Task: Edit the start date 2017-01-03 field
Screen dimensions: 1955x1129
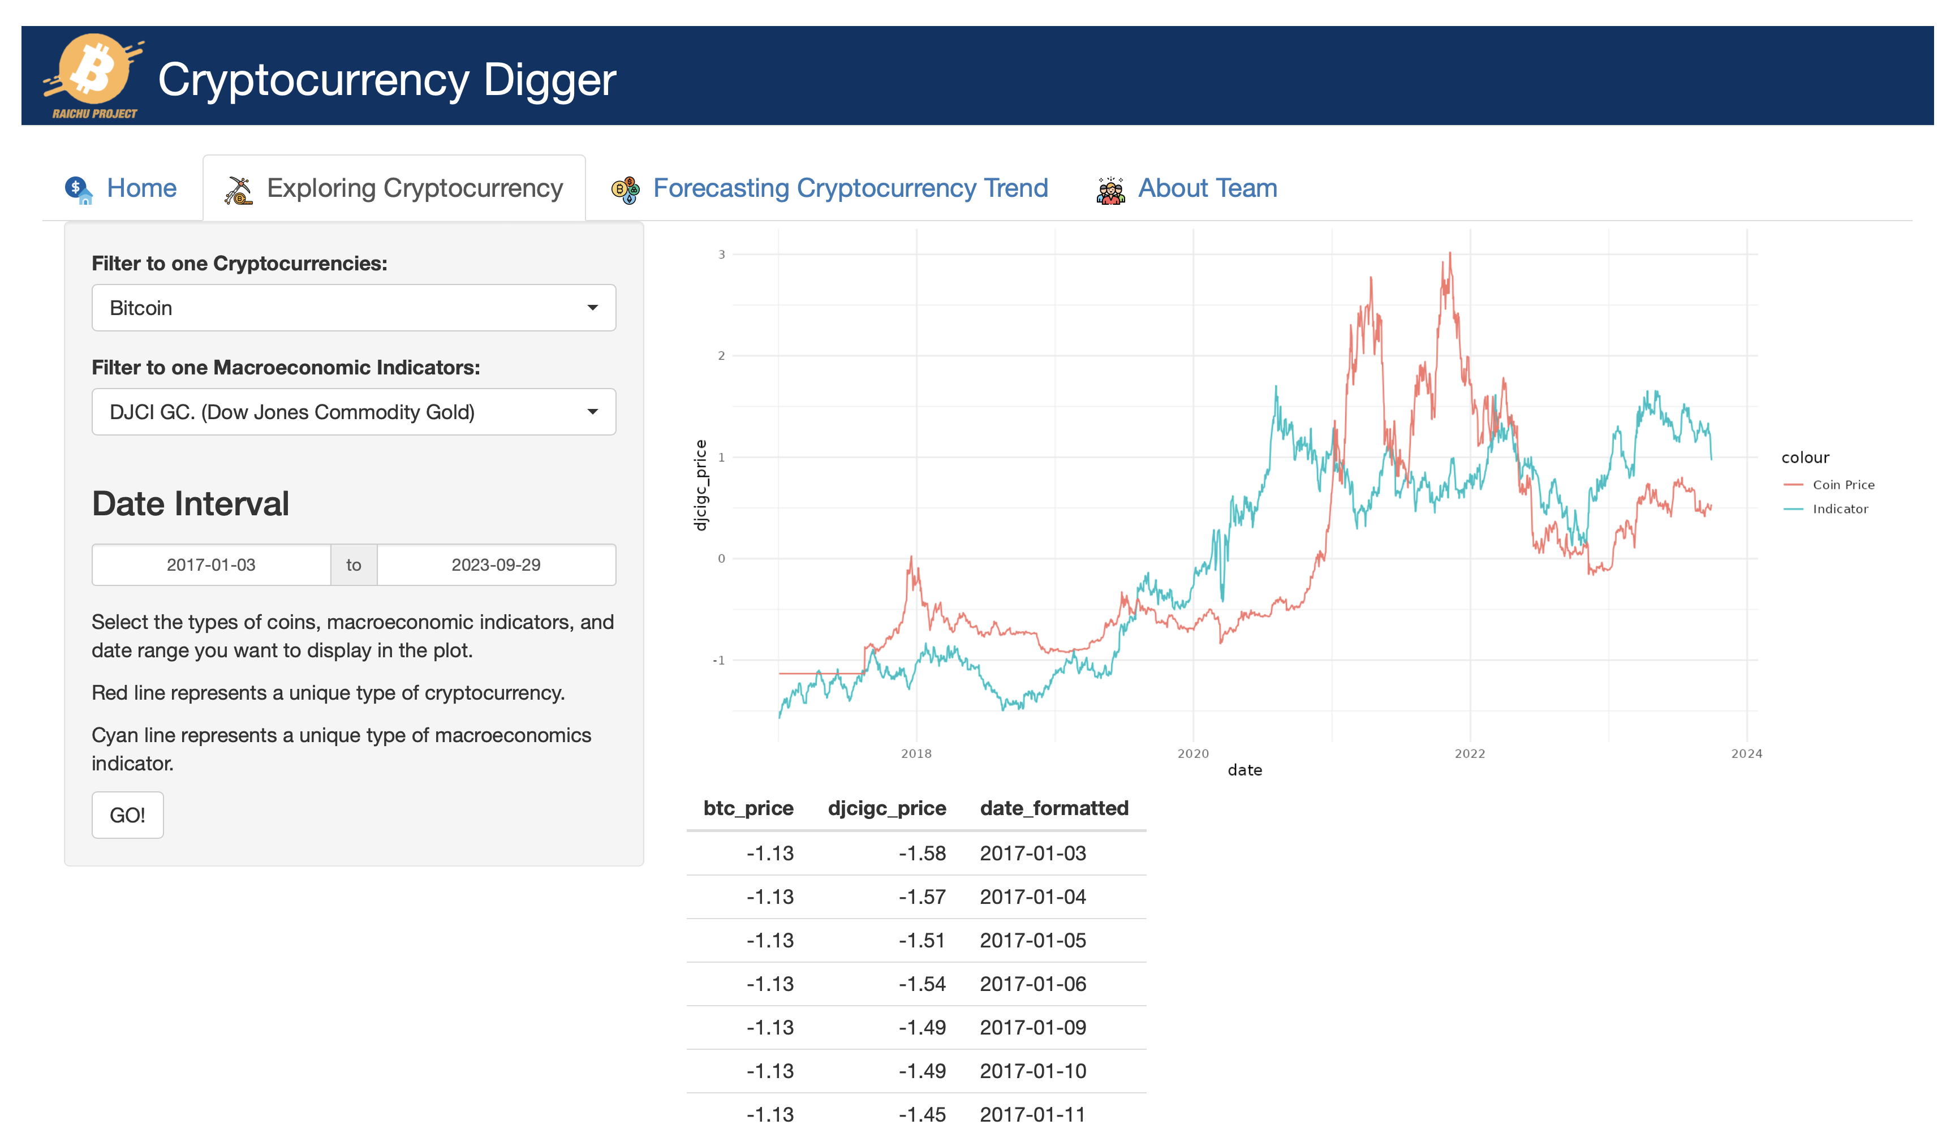Action: point(211,564)
